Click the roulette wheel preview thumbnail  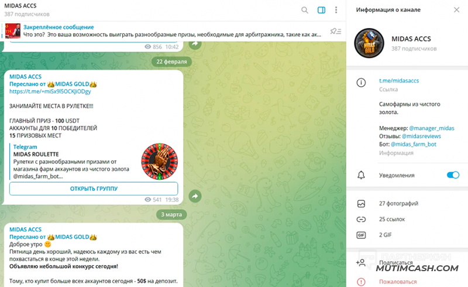pyautogui.click(x=159, y=162)
